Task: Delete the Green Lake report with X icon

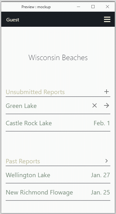Action: 95,105
